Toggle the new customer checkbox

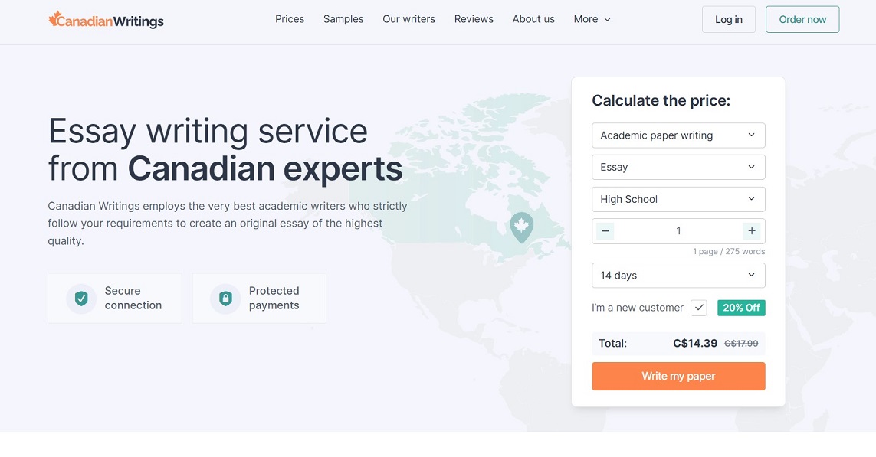click(x=698, y=308)
